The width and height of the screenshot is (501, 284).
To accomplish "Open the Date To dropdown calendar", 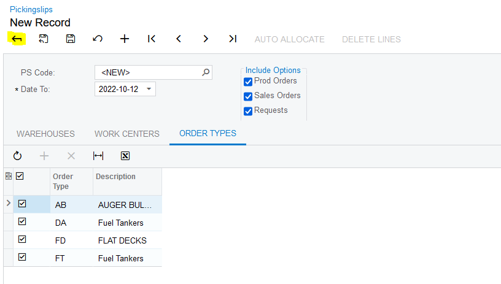I will coord(149,89).
